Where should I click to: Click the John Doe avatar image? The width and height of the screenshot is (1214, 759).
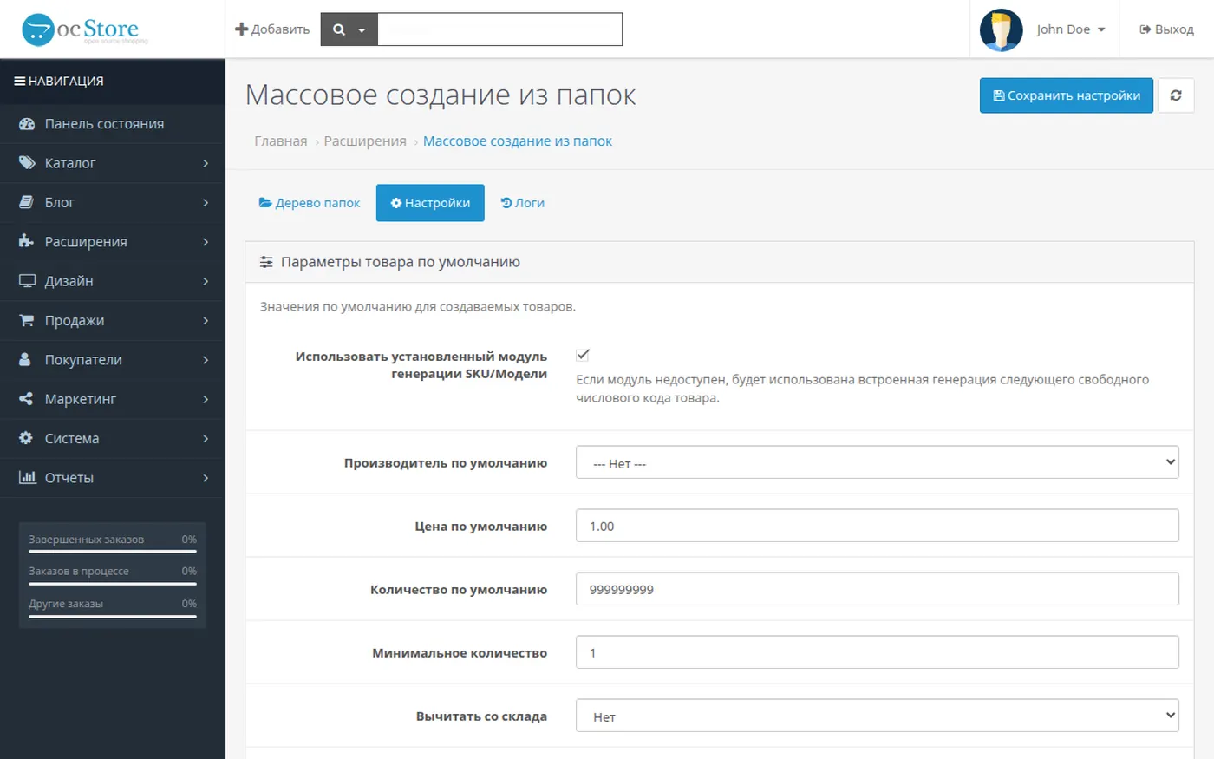1002,29
